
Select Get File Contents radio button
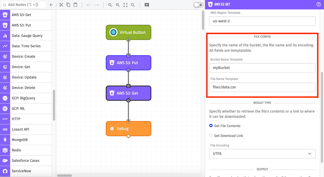click(x=211, y=126)
